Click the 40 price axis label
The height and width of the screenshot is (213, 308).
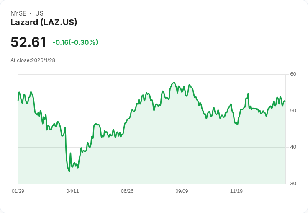tap(293, 147)
